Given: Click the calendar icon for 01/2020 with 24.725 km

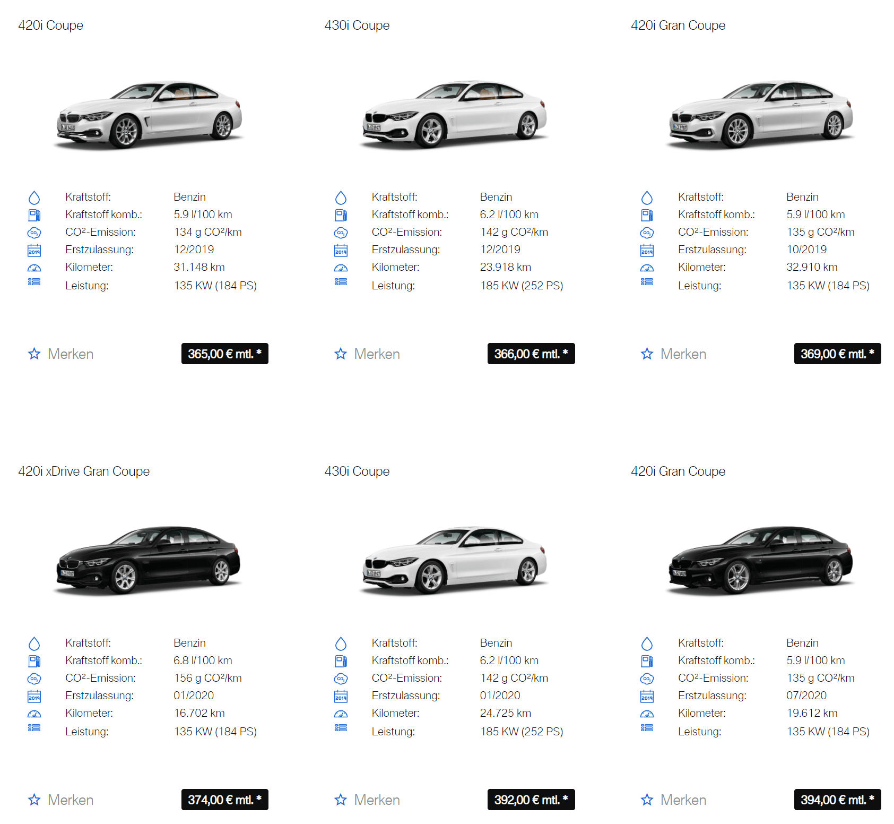Looking at the screenshot, I should (x=341, y=696).
